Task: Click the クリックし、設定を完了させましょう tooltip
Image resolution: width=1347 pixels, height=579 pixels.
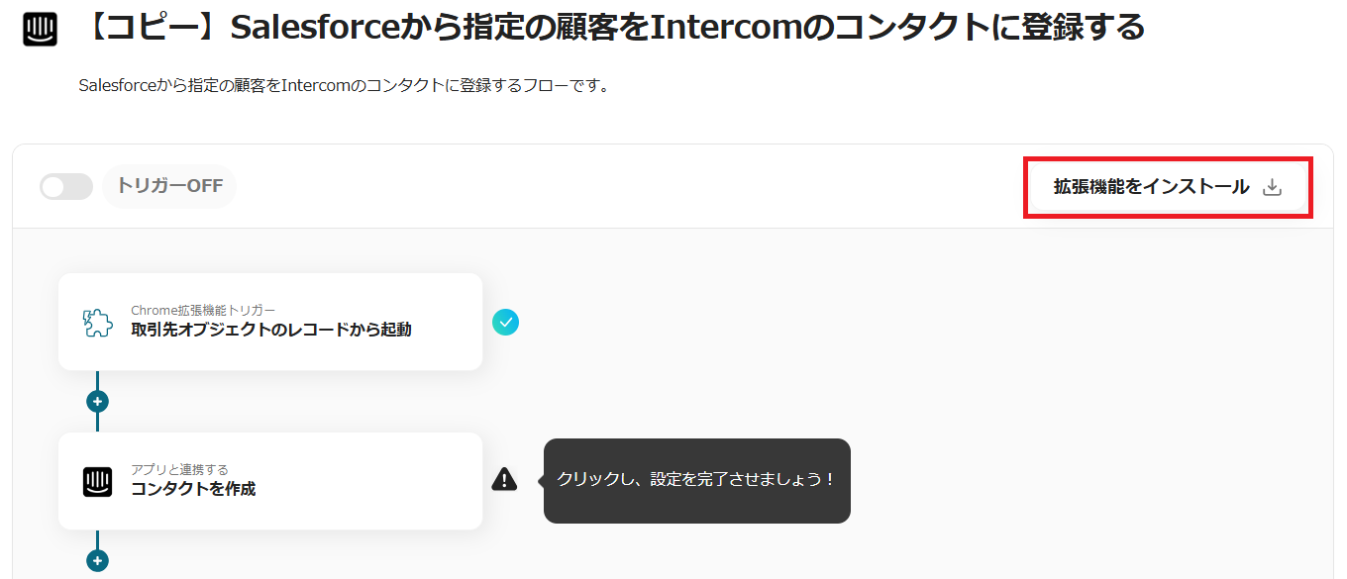Action: click(696, 480)
